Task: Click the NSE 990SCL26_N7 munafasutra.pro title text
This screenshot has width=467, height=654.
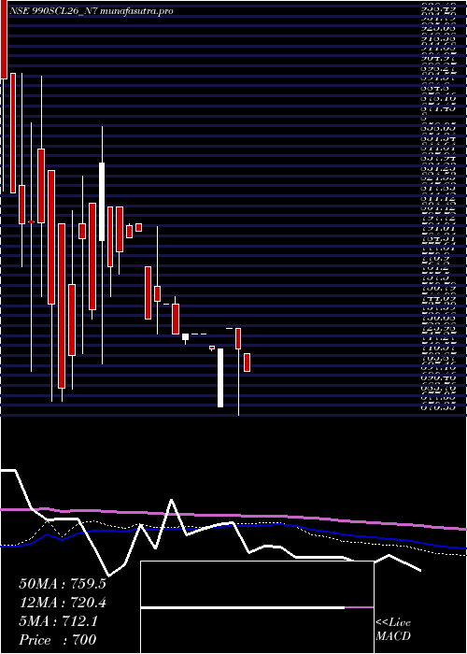Action: pos(90,11)
